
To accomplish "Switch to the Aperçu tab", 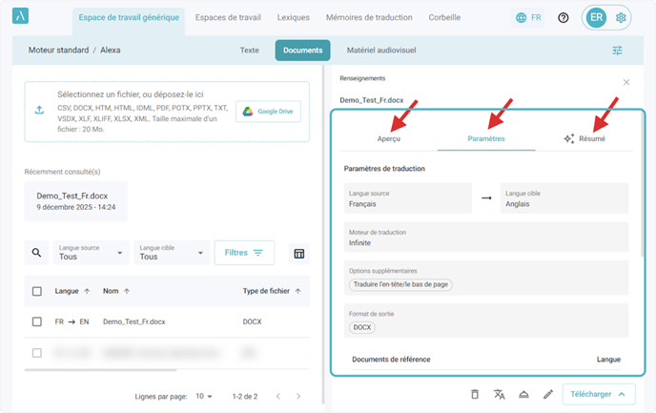I will pos(389,138).
